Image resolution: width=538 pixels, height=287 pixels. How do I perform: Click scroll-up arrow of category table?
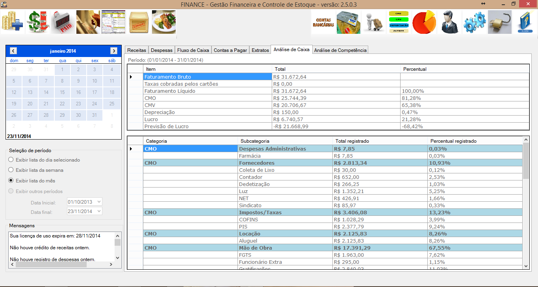click(x=526, y=140)
